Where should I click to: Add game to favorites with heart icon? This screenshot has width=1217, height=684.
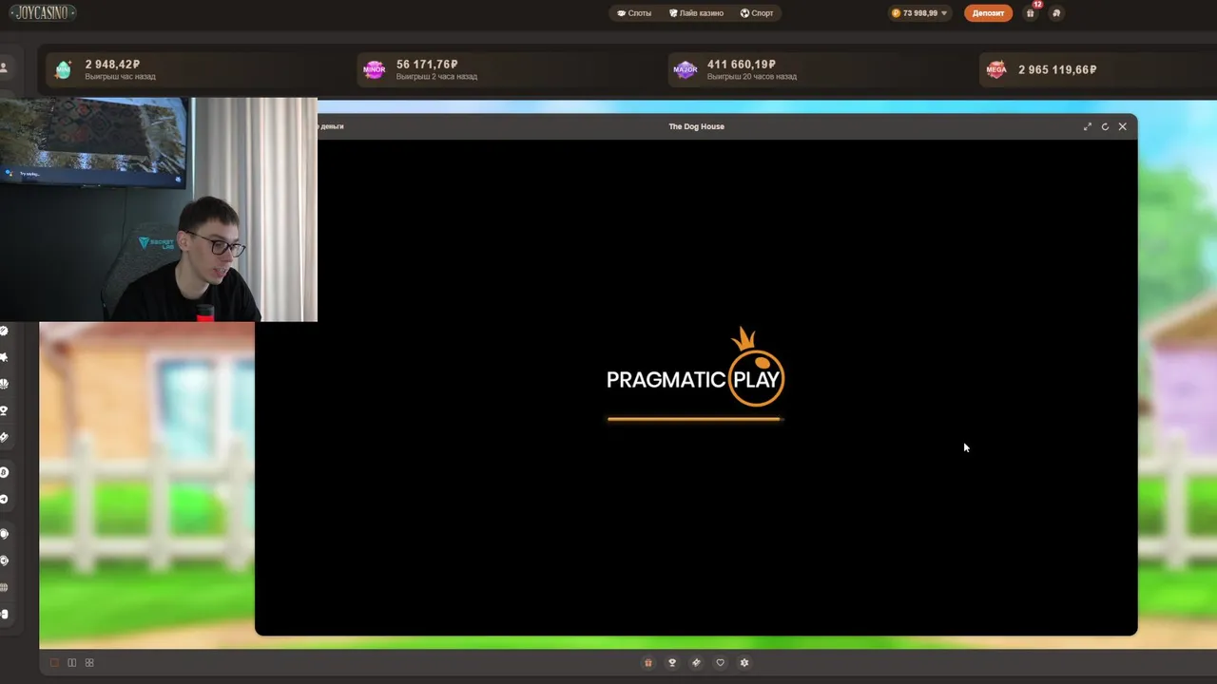coord(720,662)
